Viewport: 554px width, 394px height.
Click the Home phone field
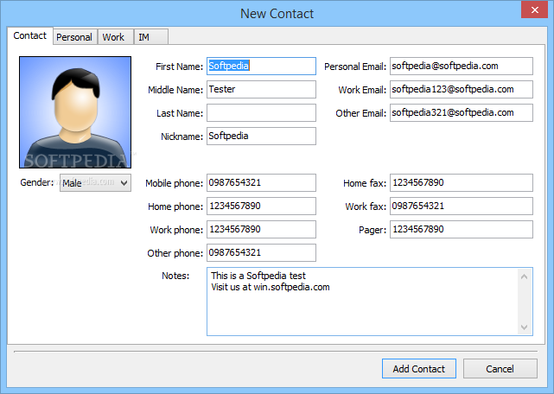coord(262,206)
